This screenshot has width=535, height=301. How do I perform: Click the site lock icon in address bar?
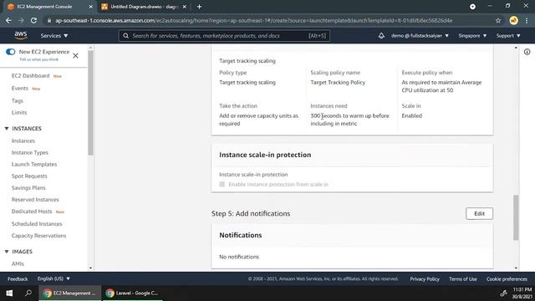click(x=49, y=20)
